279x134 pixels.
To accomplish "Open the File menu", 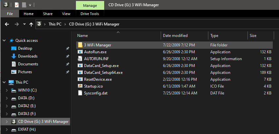I will (10, 14).
